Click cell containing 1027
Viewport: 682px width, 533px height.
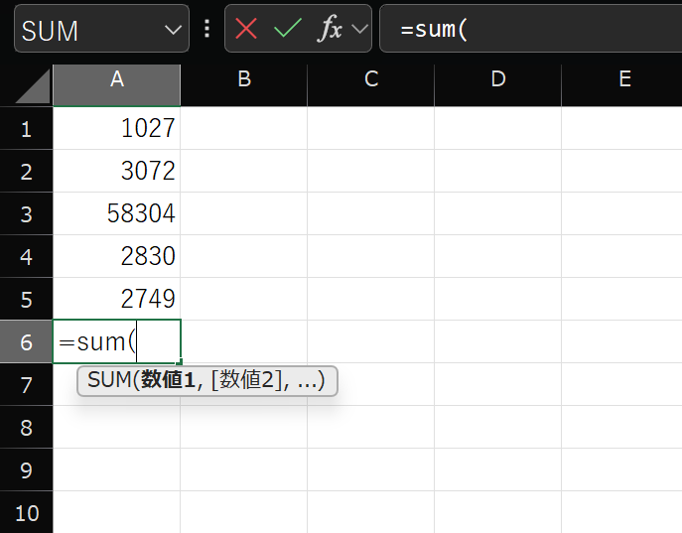116,128
